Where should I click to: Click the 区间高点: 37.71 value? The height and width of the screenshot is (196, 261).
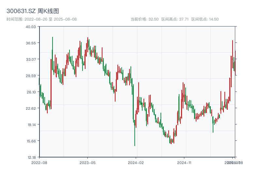pos(175,19)
